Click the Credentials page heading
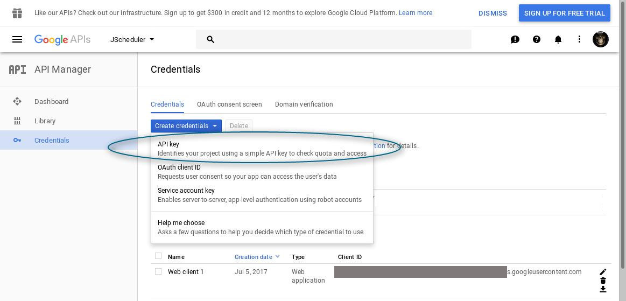 (x=175, y=69)
